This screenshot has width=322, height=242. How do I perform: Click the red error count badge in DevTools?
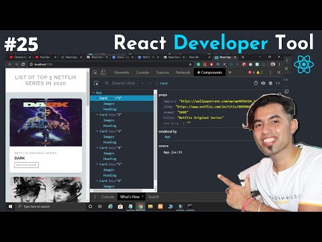tap(252, 73)
